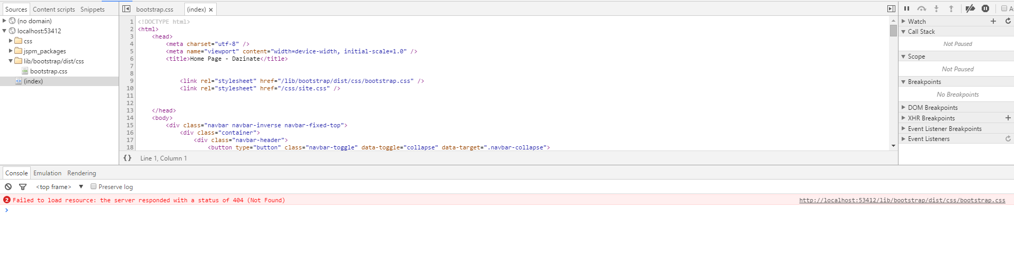Toggle the Async checkbox in debugger toolbar
1014x254 pixels.
click(x=1004, y=8)
